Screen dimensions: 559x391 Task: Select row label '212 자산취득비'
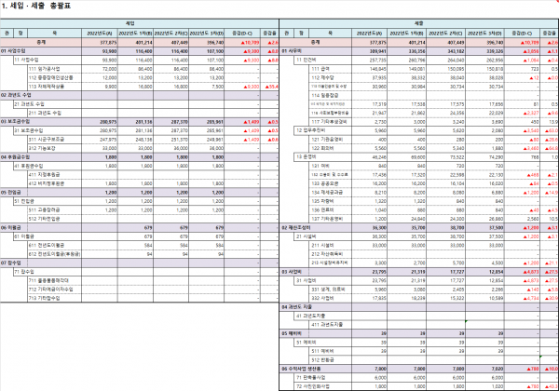[x=327, y=254]
